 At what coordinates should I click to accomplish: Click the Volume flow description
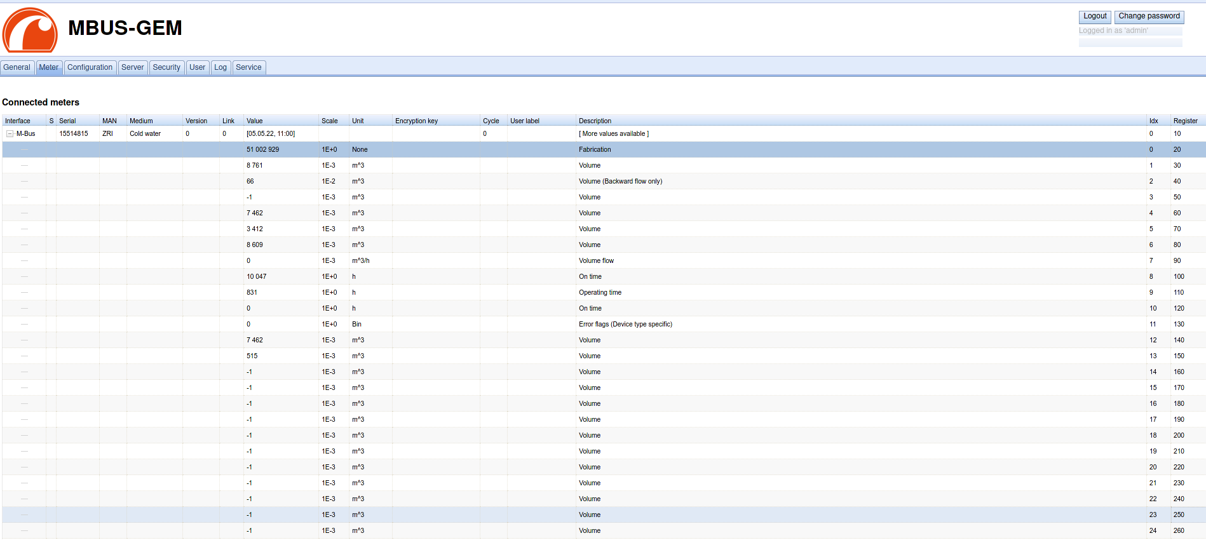(597, 261)
